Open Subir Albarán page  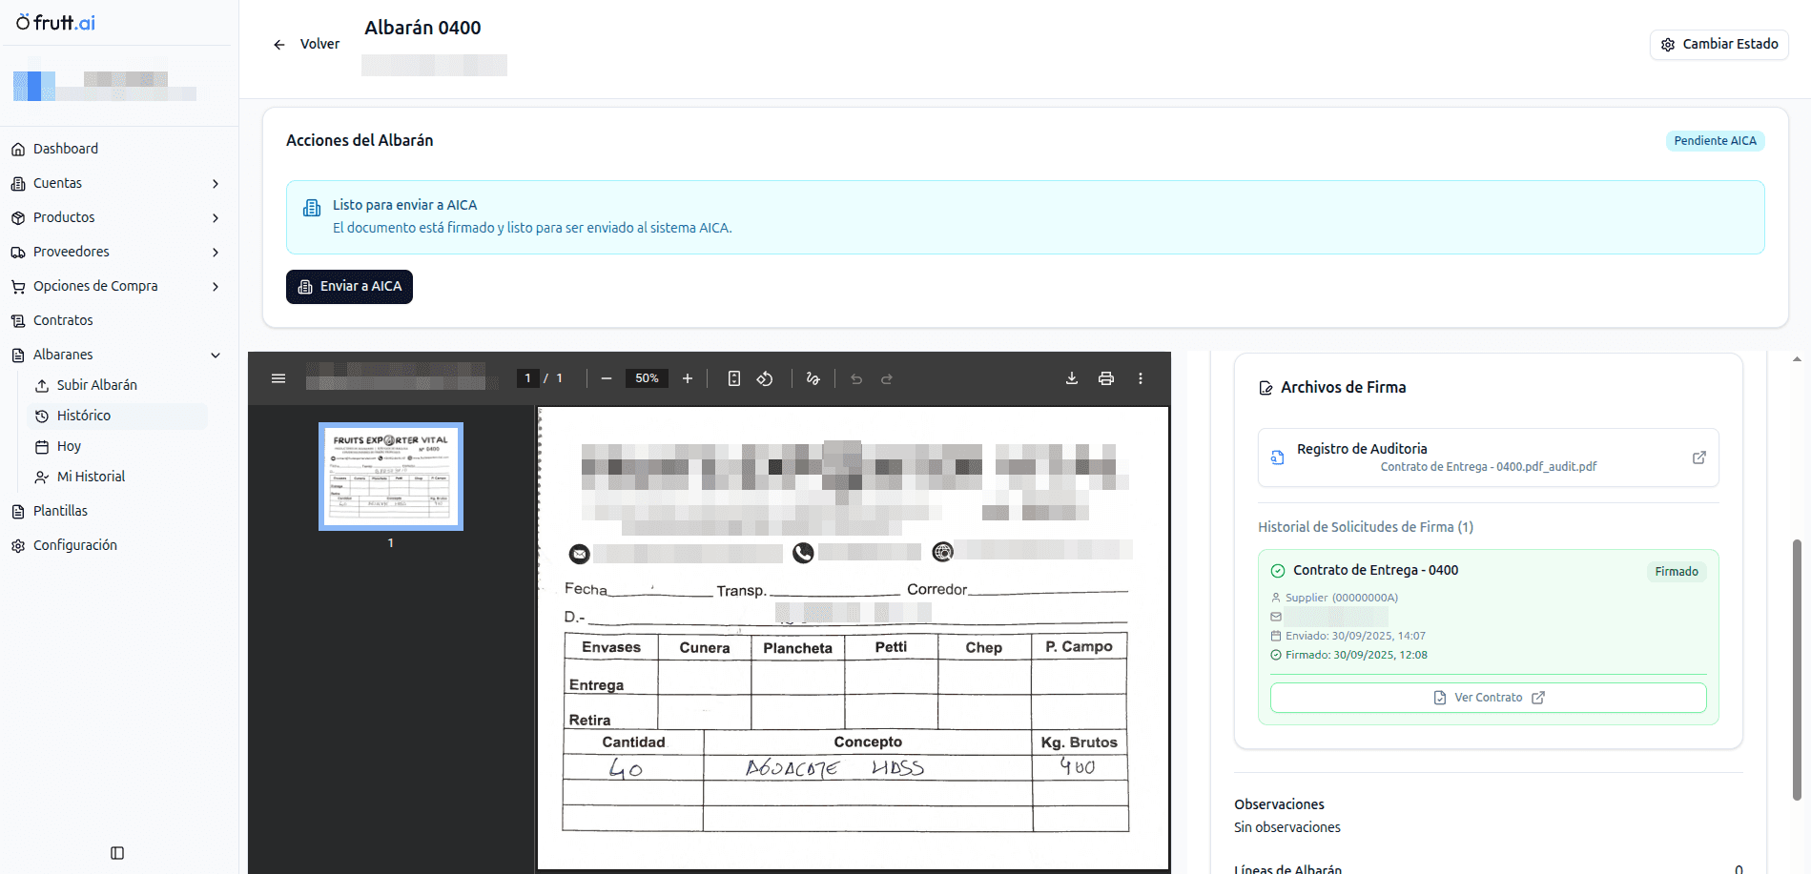(x=96, y=385)
